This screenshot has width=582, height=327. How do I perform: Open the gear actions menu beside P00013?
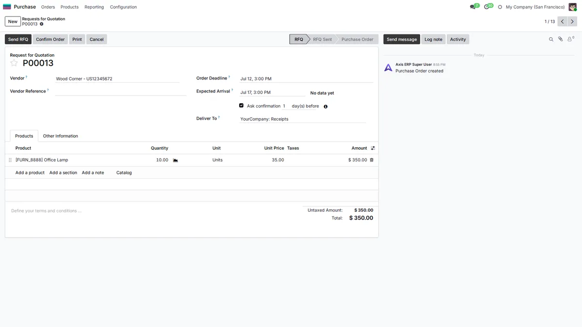[x=42, y=24]
